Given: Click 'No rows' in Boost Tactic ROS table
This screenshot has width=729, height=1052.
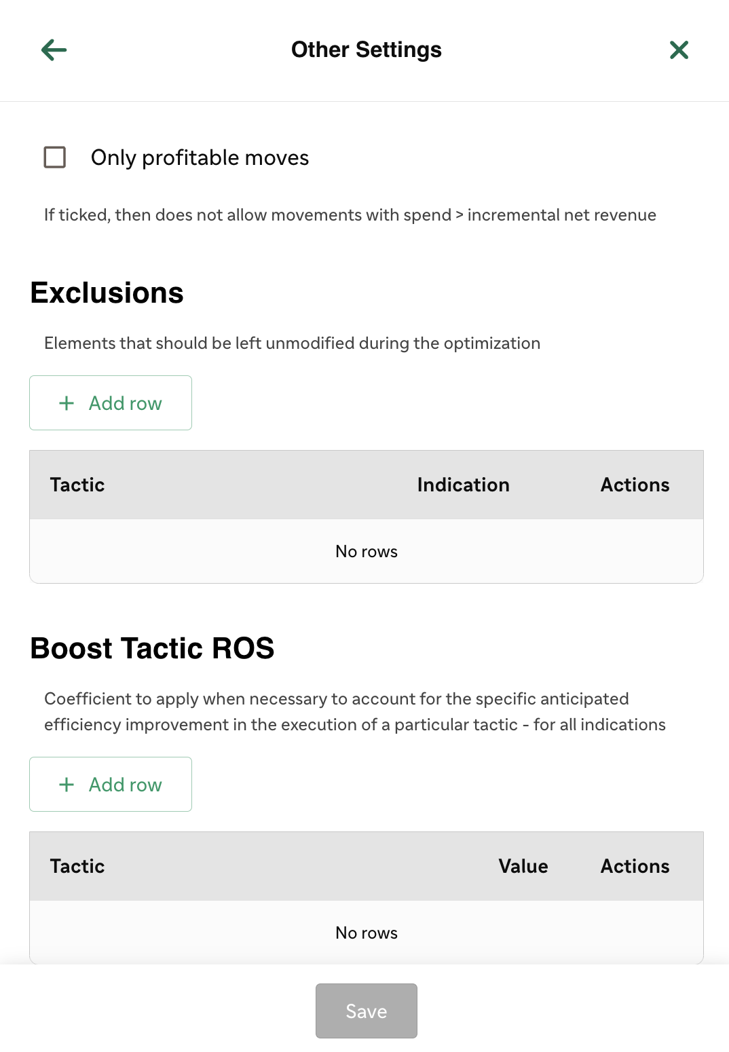Looking at the screenshot, I should coord(367,933).
